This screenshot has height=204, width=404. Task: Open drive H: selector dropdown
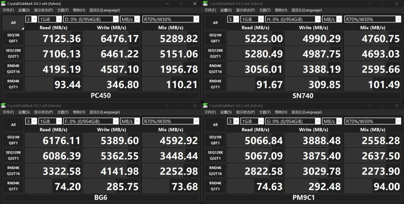[x=293, y=19]
